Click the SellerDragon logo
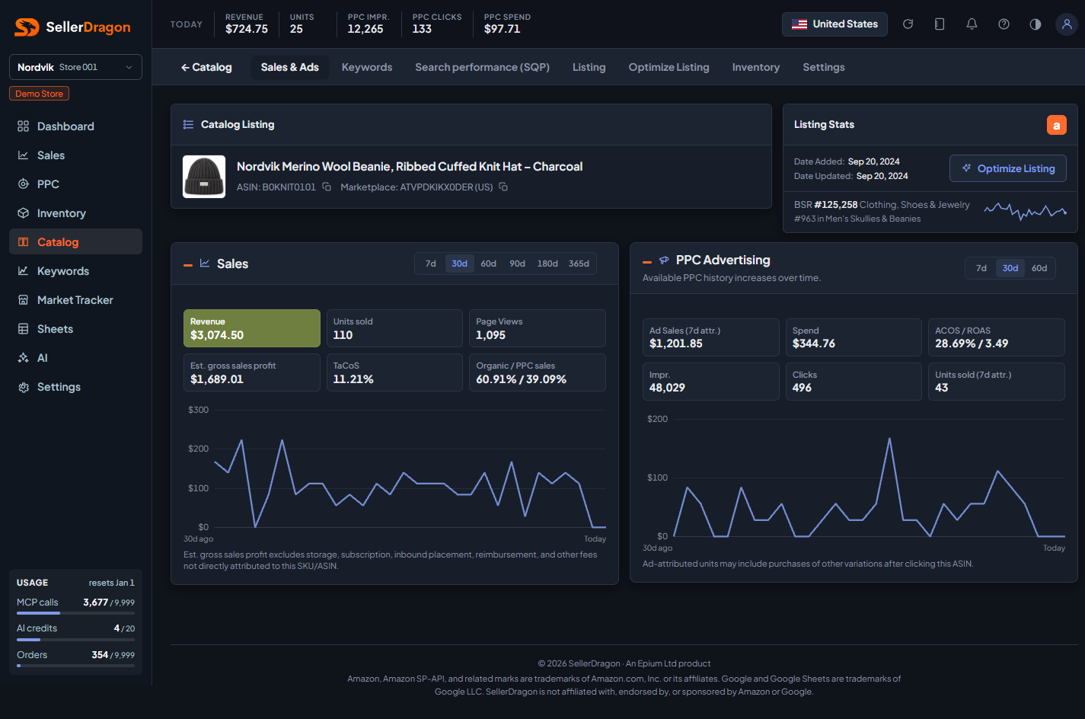Screen dimensions: 1085x719 point(72,27)
